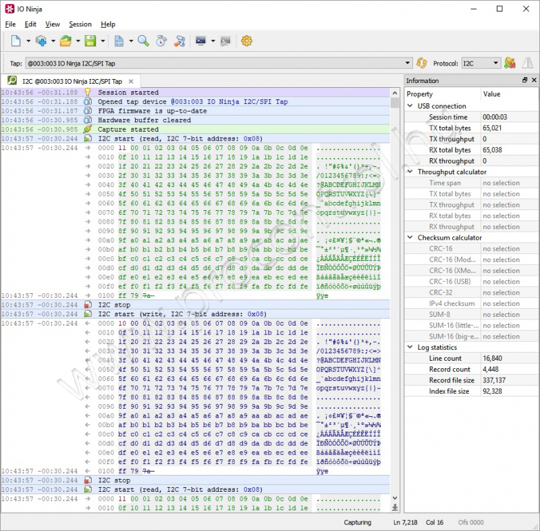The width and height of the screenshot is (540, 531).
Task: Click the Capture started log icon
Action: click(x=88, y=129)
